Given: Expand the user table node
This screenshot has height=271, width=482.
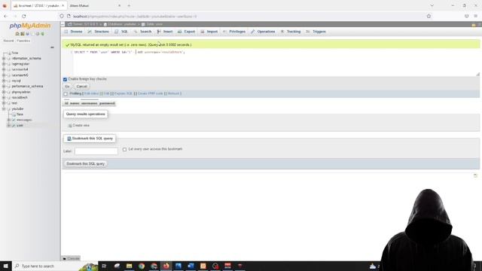Looking at the screenshot, I should pos(9,126).
